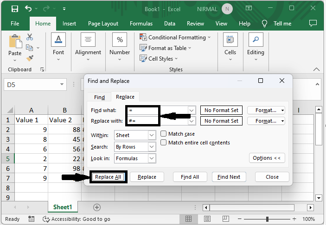Open the Font group icon
Screen dimensions: 326x225
58,40
